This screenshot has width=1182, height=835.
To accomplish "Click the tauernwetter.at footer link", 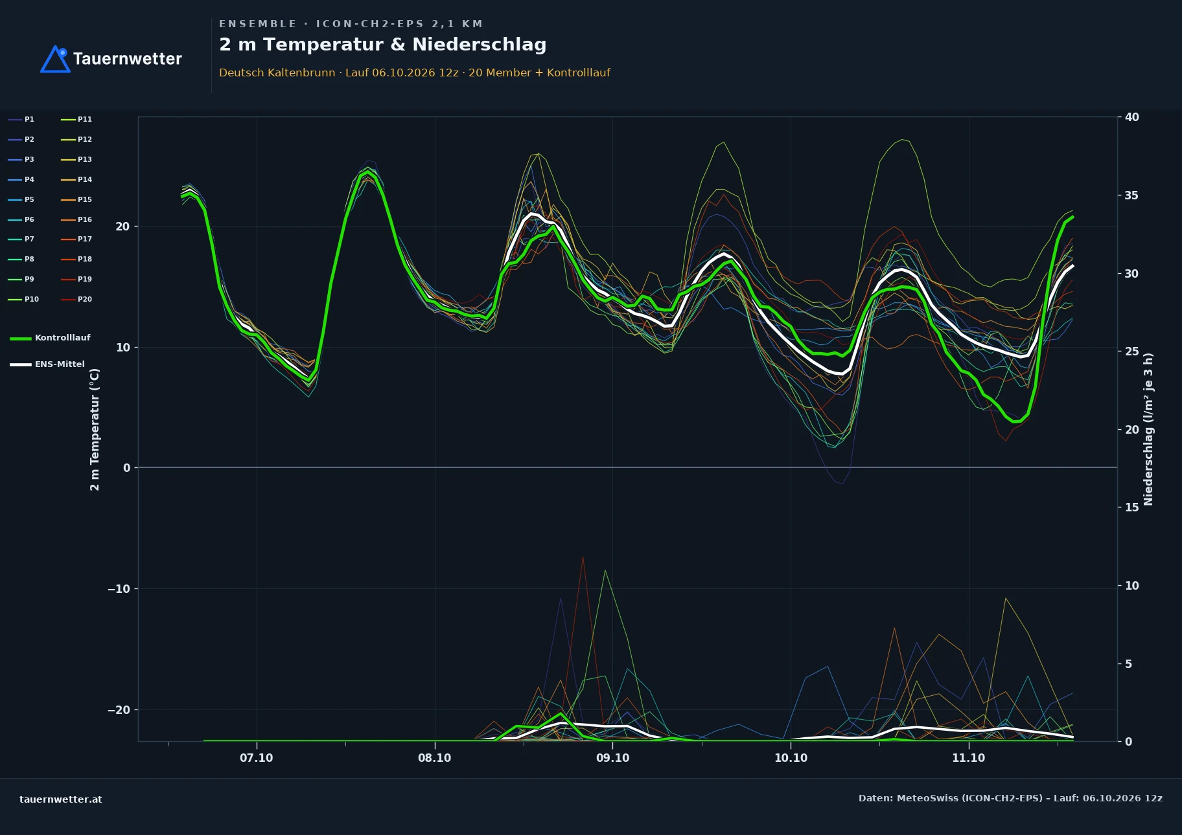I will point(61,799).
